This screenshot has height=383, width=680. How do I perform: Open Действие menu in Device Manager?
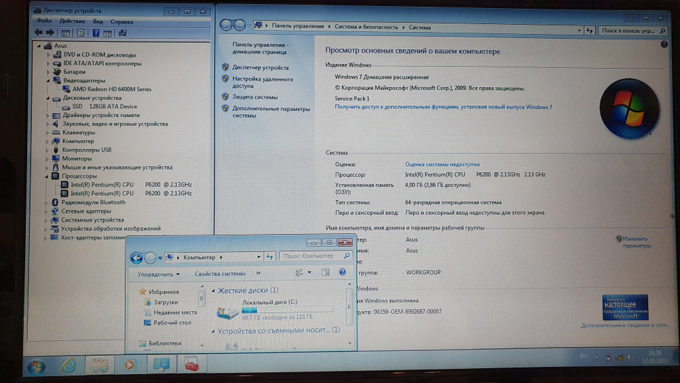[x=72, y=21]
